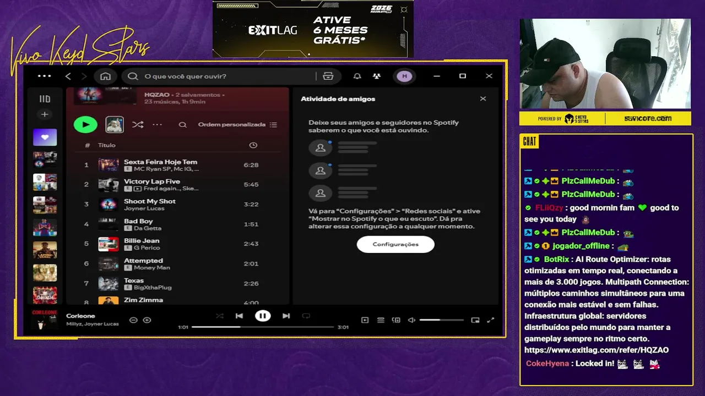
Task: Open the play queue
Action: [x=381, y=320]
